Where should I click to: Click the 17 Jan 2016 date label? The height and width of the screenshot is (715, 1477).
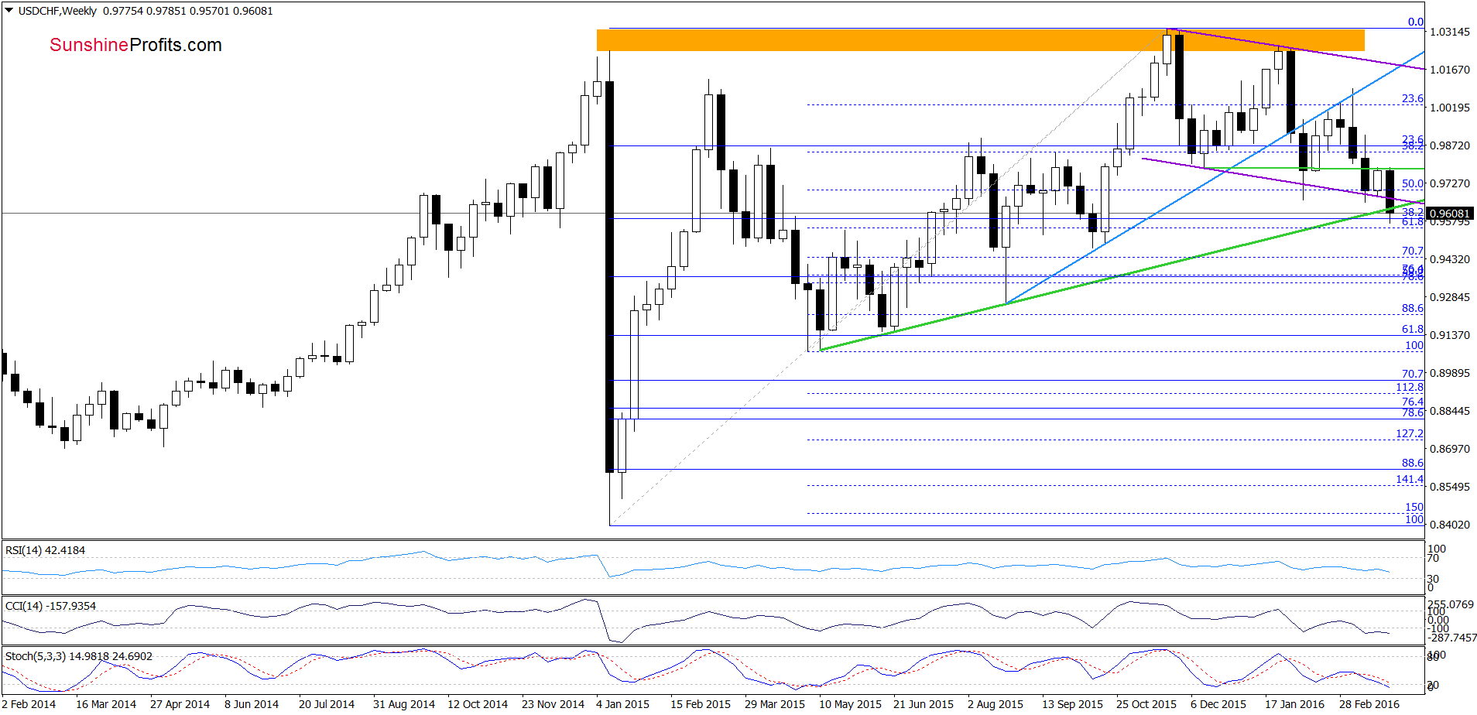click(x=1294, y=704)
